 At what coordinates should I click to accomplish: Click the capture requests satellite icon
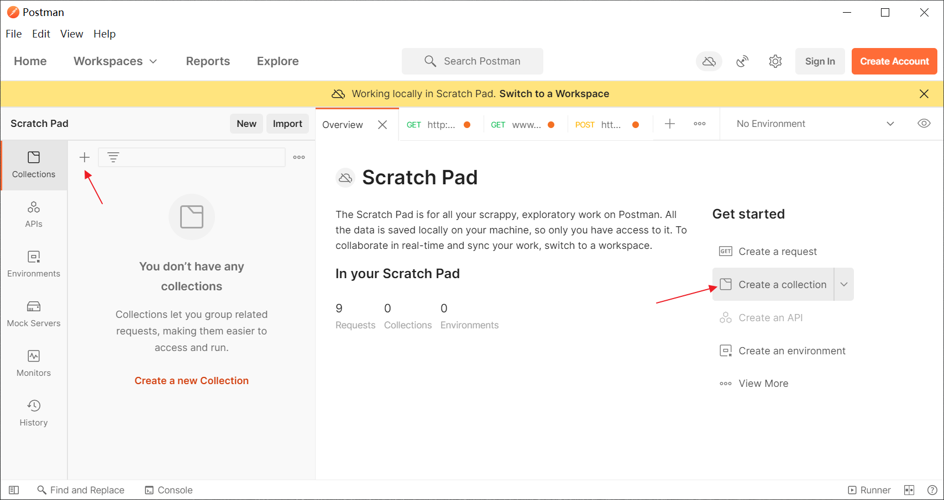[x=742, y=61]
